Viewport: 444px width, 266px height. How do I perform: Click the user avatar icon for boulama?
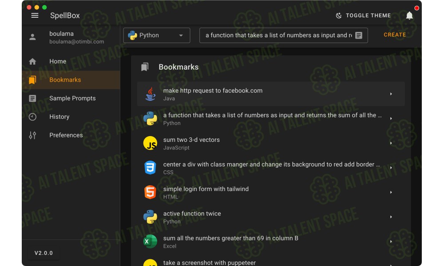(x=32, y=37)
